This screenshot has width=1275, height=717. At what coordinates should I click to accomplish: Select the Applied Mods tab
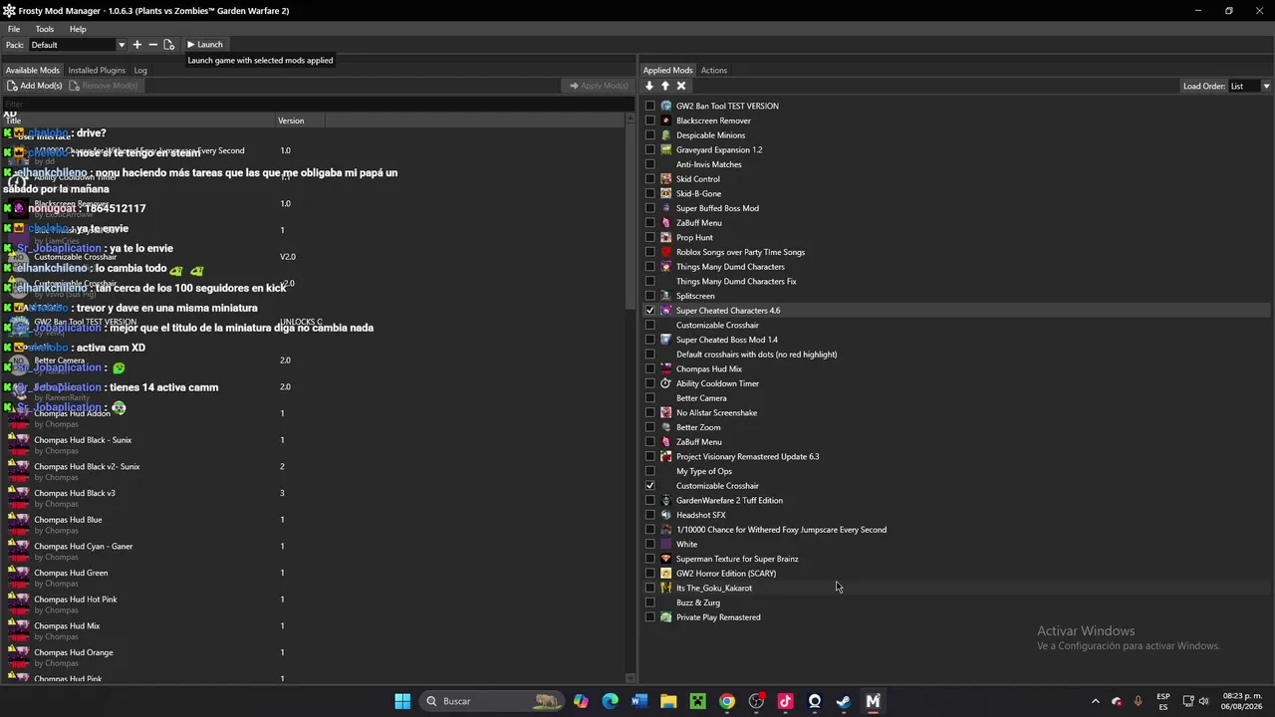pos(667,71)
